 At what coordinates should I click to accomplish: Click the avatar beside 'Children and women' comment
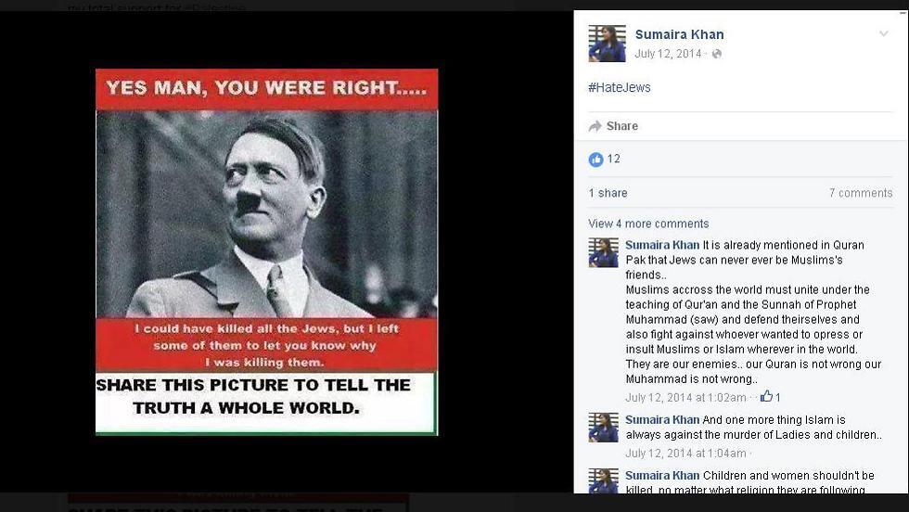pos(604,481)
